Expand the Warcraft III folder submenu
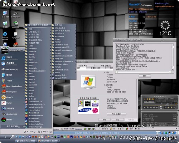 38,85
